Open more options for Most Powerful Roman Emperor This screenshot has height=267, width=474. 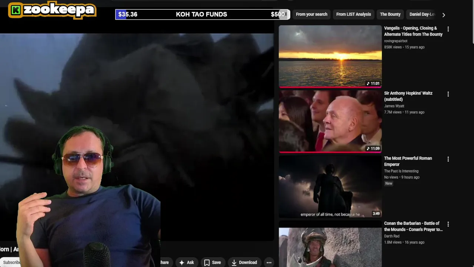tap(448, 159)
